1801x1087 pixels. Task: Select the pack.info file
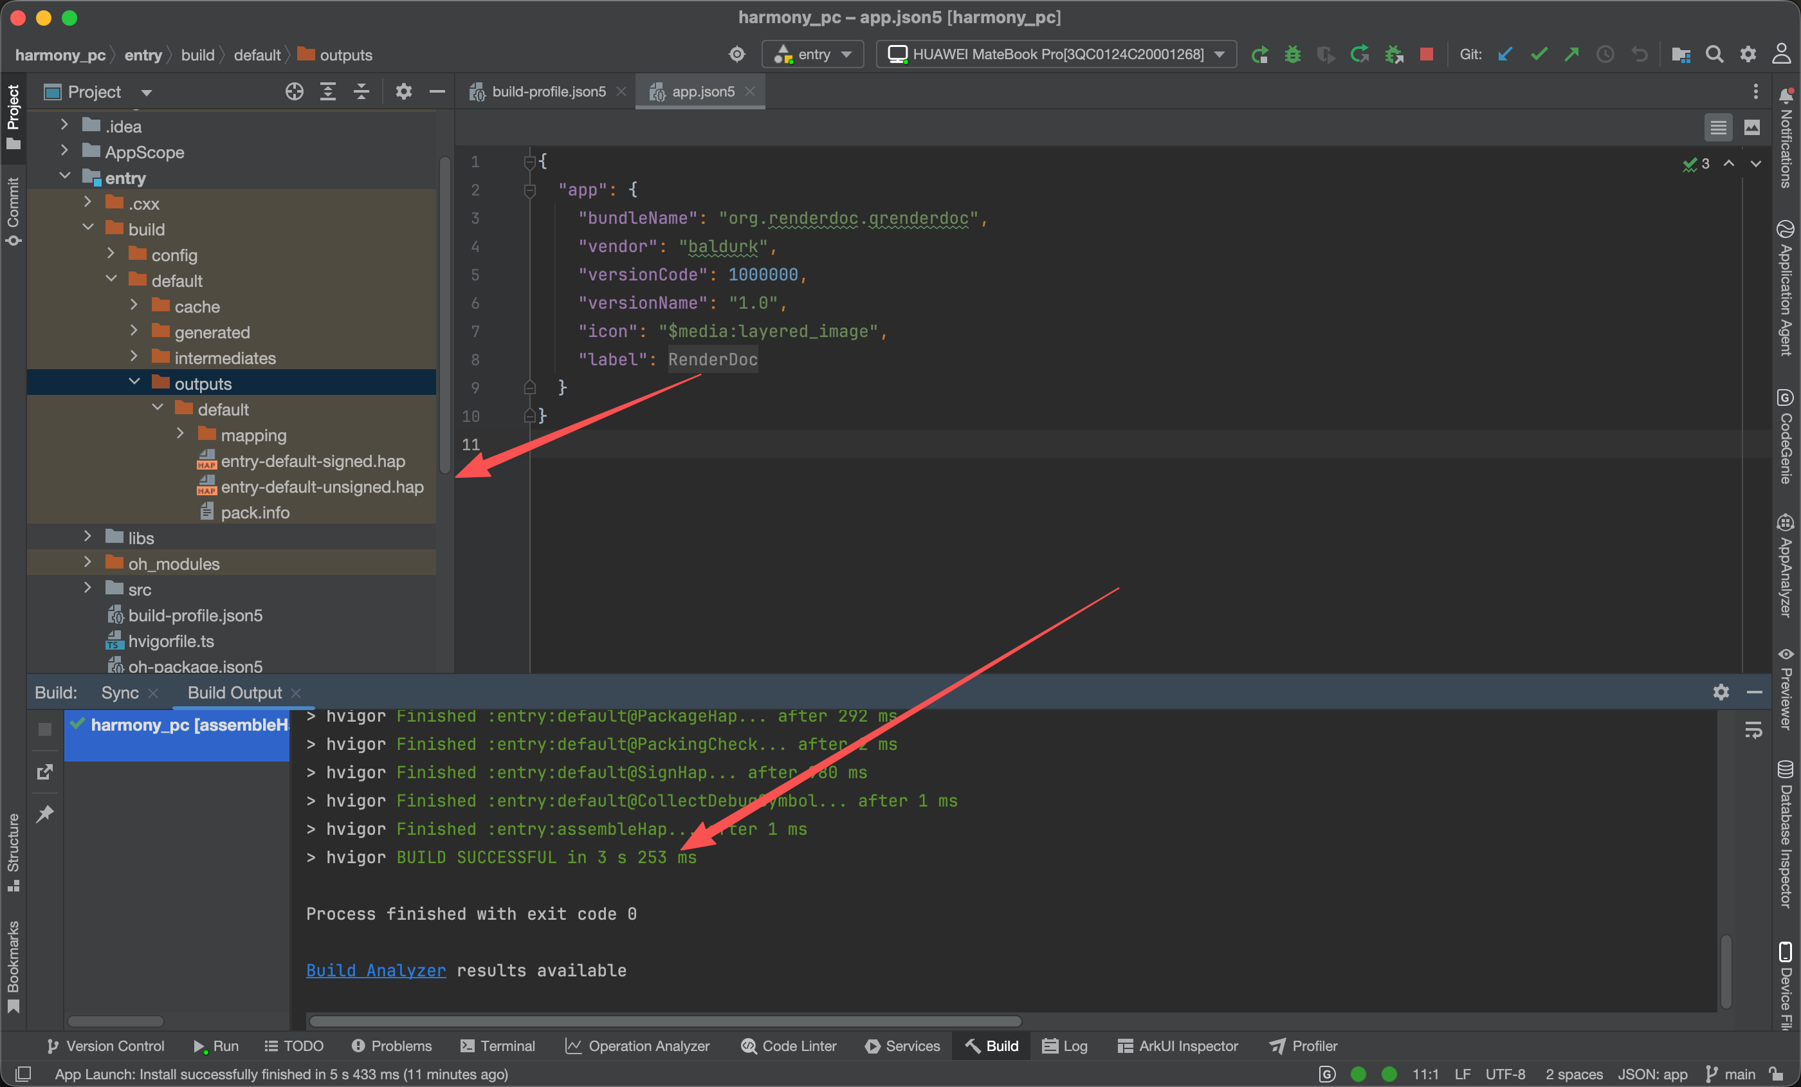click(255, 513)
